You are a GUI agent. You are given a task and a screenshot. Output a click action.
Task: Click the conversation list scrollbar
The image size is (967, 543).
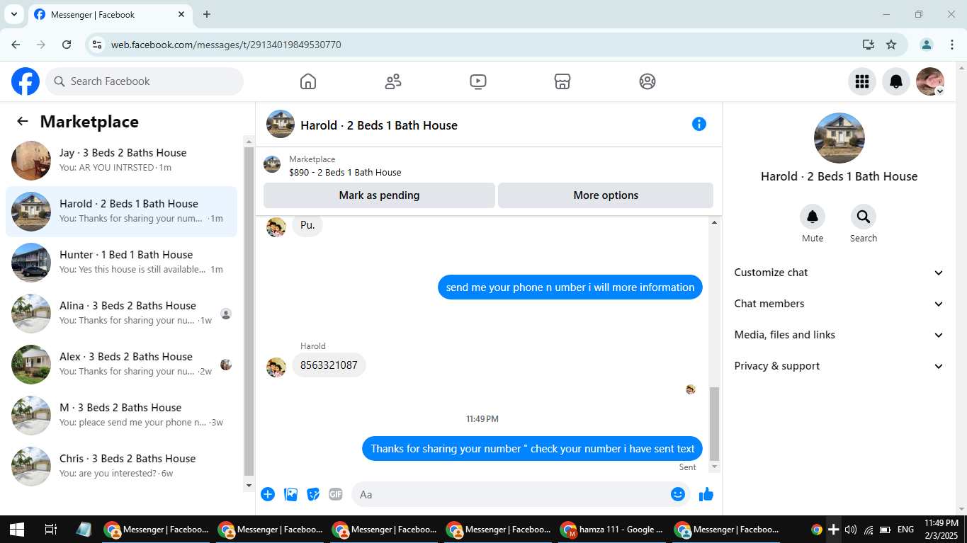point(249,311)
